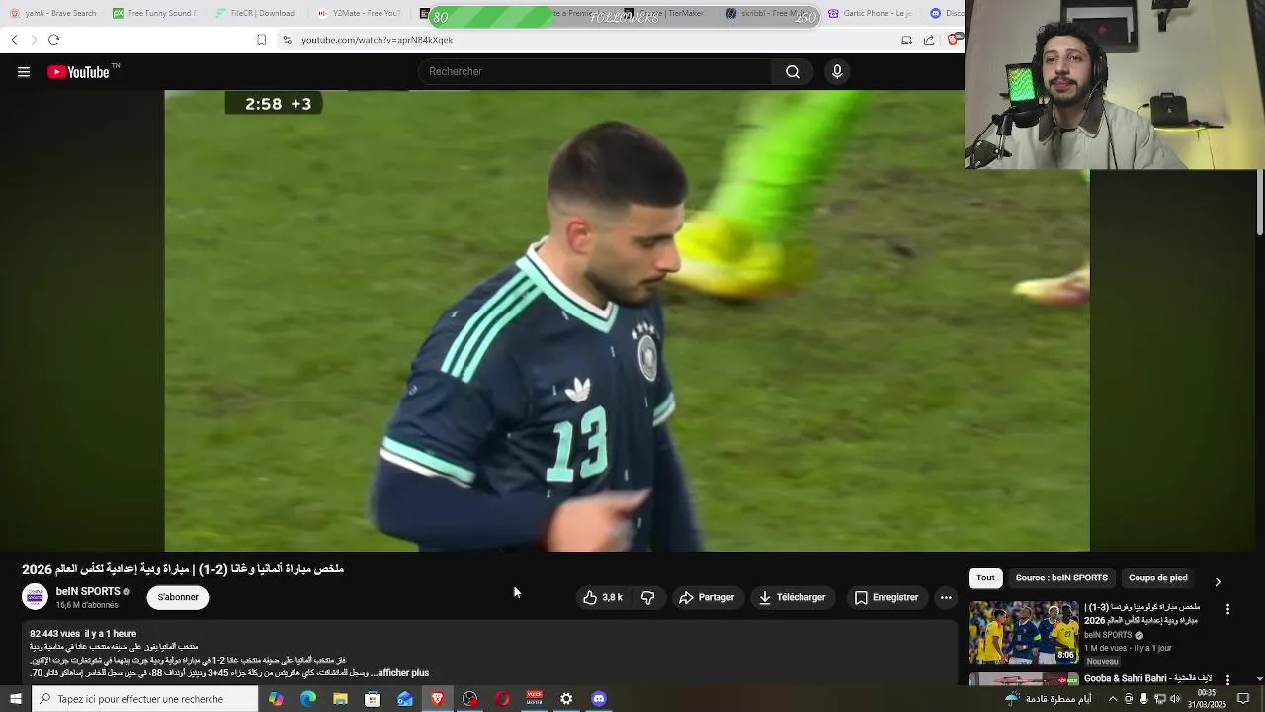Expand description with afficher plus

tap(403, 673)
